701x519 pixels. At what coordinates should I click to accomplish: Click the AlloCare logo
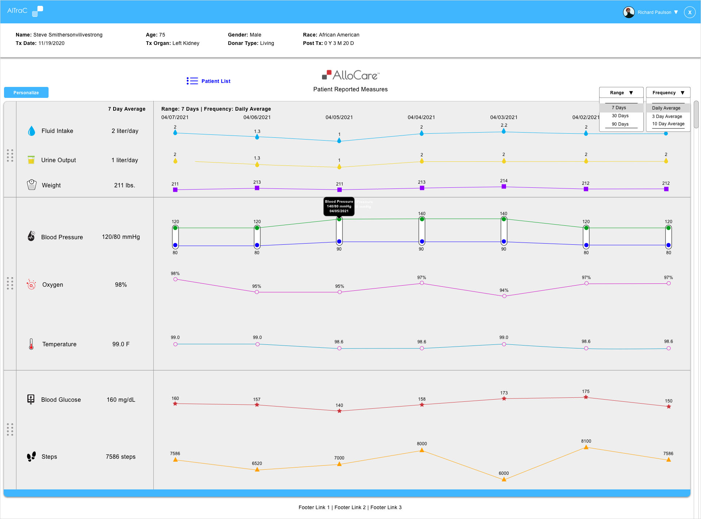(x=350, y=75)
